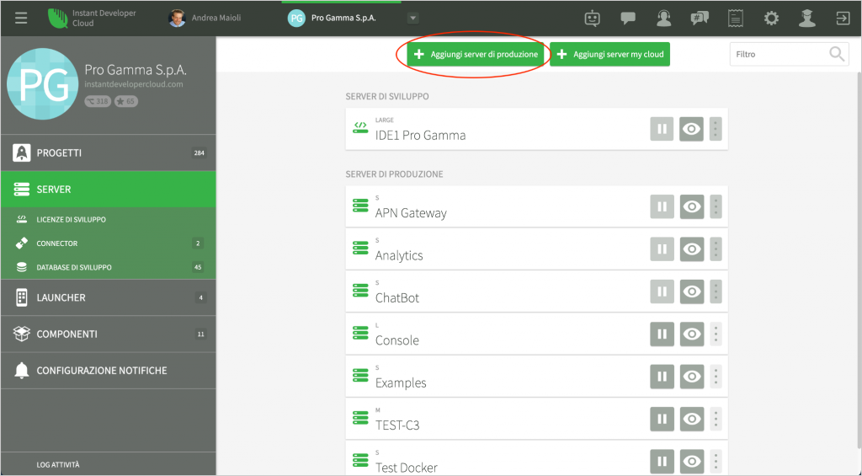Pause the Console server

pos(662,334)
